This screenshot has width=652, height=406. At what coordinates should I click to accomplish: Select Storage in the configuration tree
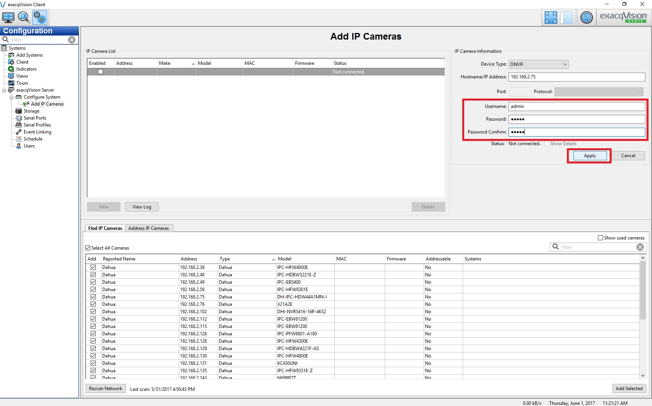pos(31,111)
